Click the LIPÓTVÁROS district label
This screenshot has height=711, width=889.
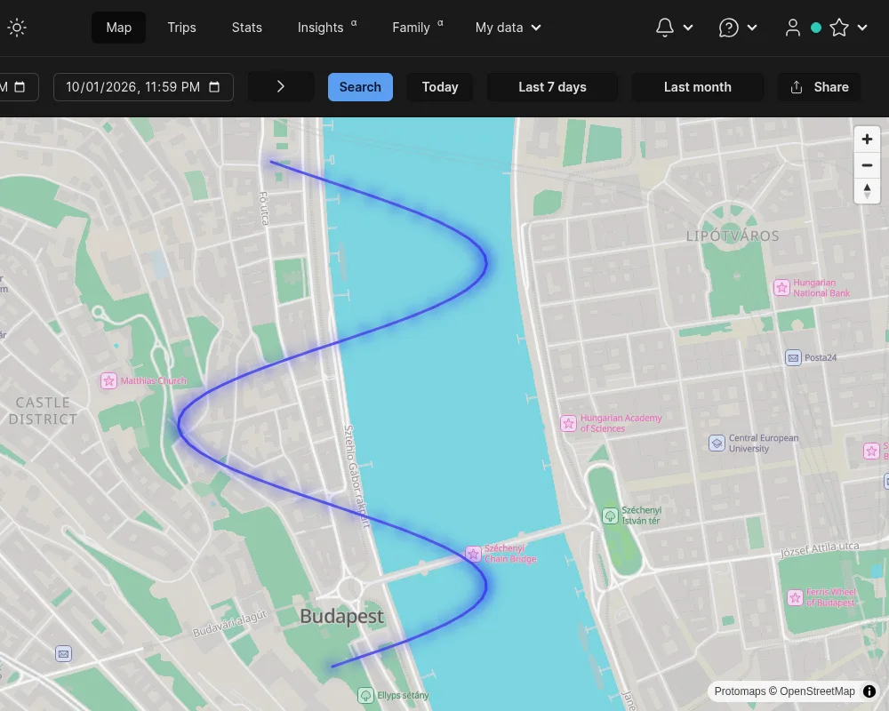click(733, 236)
